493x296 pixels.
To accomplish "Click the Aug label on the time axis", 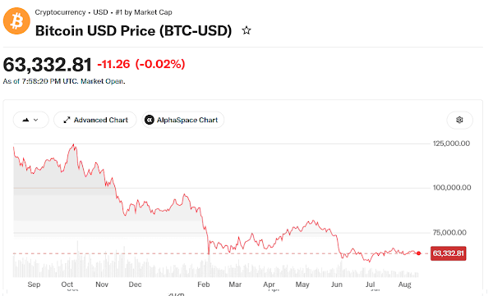I will pos(404,285).
